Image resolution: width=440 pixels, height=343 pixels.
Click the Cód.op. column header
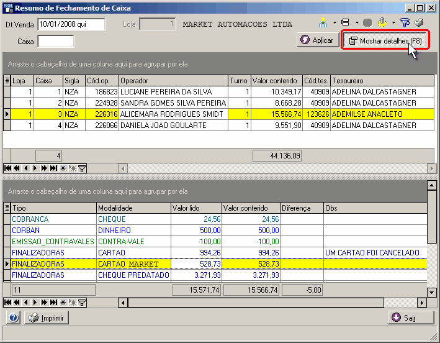[102, 81]
